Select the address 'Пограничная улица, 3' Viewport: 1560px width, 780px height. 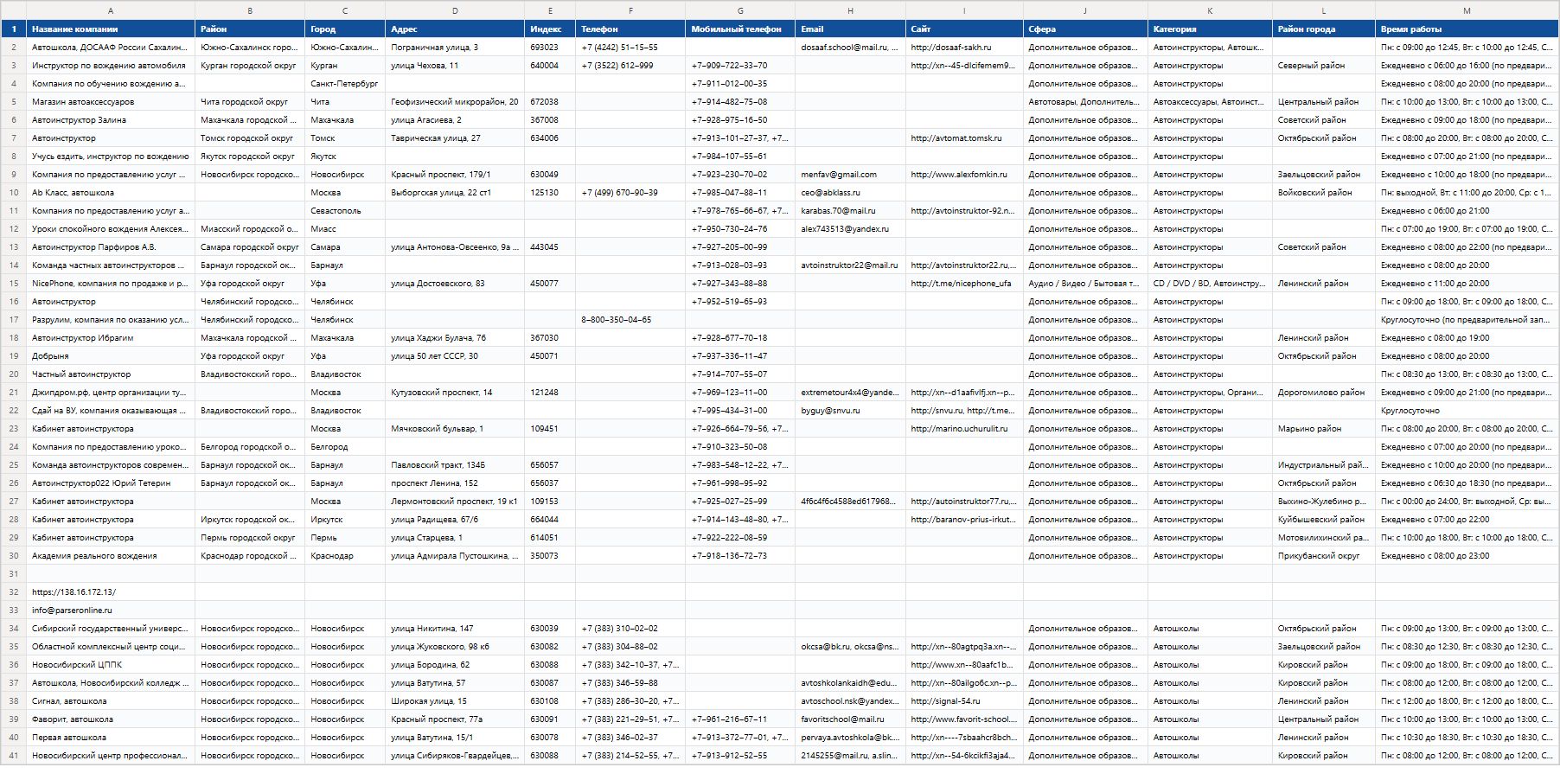(455, 48)
